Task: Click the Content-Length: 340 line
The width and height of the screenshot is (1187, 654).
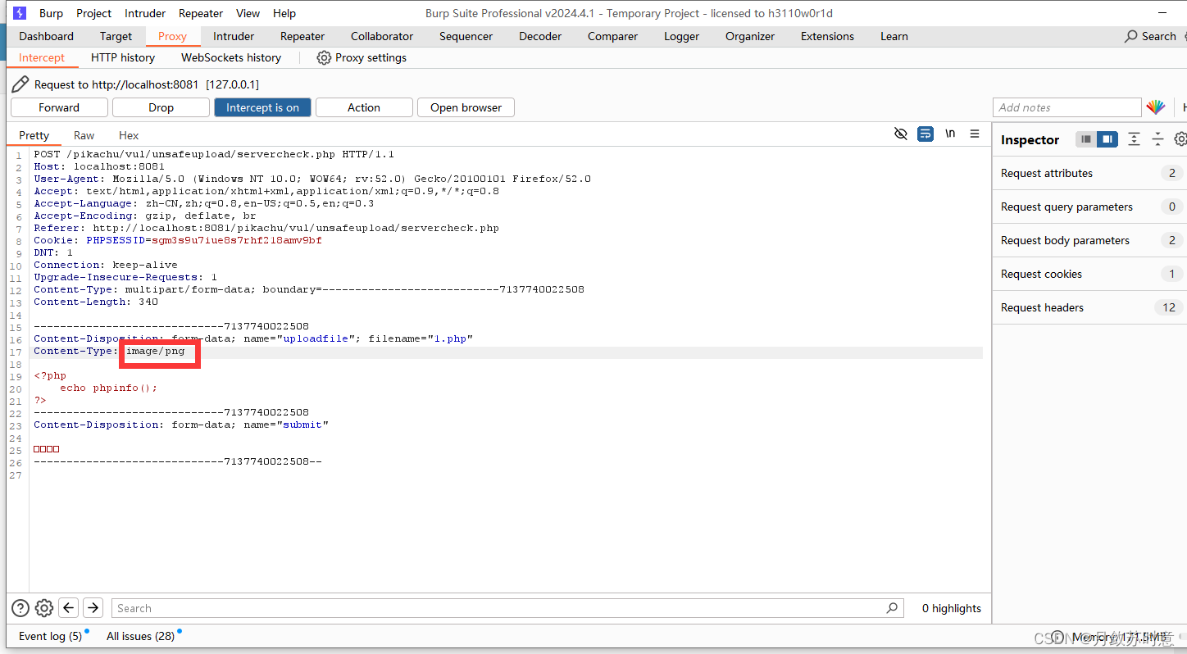Action: click(x=96, y=302)
